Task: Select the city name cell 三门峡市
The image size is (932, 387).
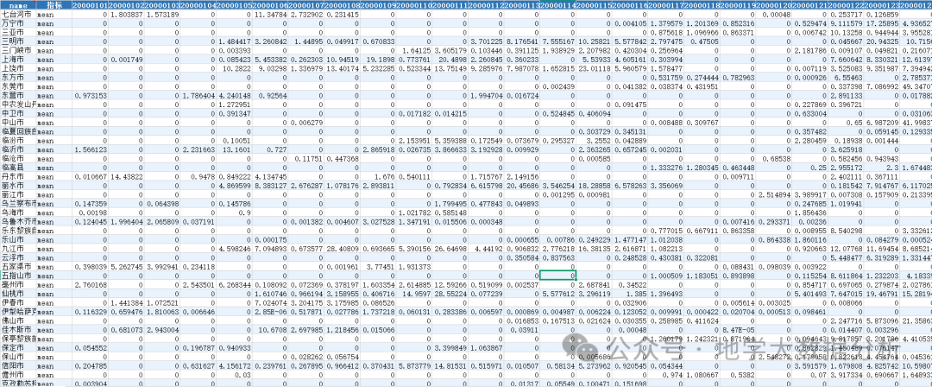Action: [x=18, y=49]
